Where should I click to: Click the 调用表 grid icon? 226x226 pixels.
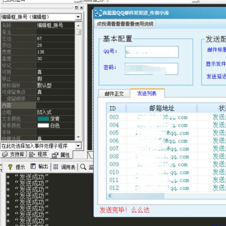[x=56, y=167]
